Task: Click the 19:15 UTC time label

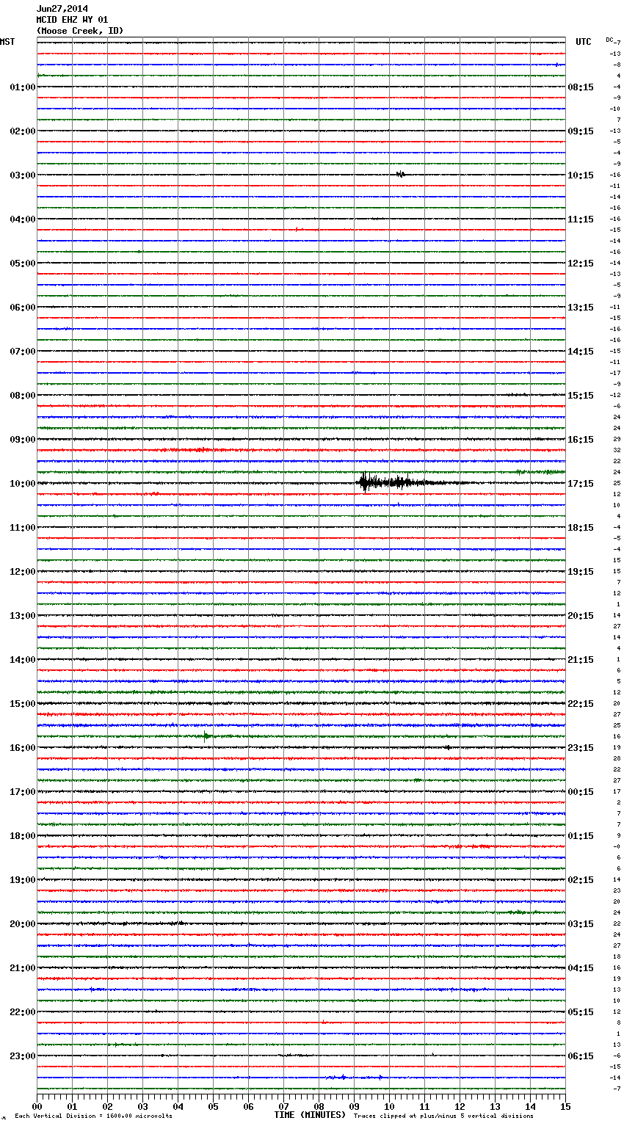Action: click(x=581, y=572)
